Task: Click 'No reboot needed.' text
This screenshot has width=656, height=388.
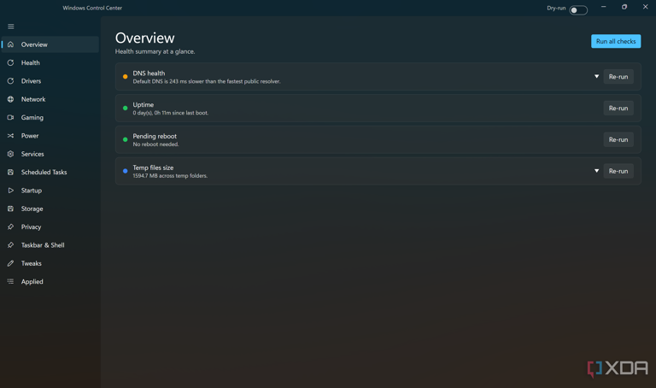Action: point(155,144)
